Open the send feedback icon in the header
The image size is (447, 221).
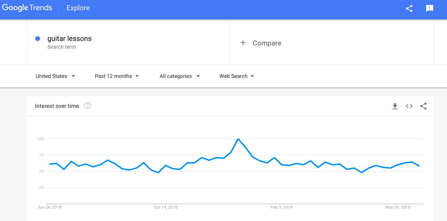tap(430, 8)
